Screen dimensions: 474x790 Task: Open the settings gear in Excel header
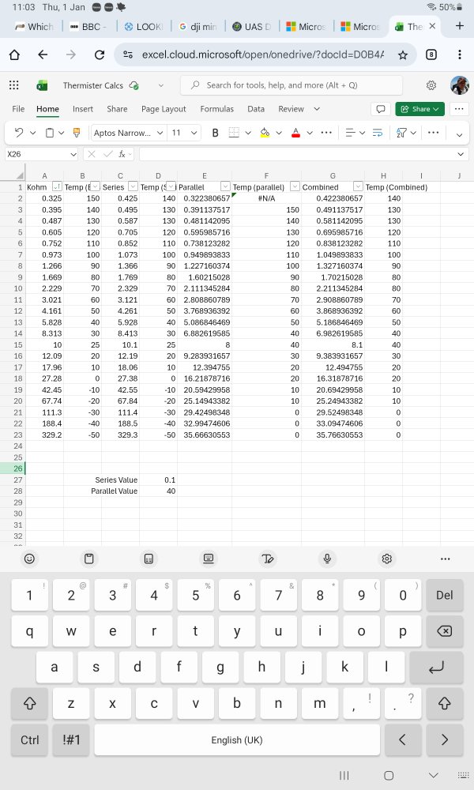click(x=431, y=85)
